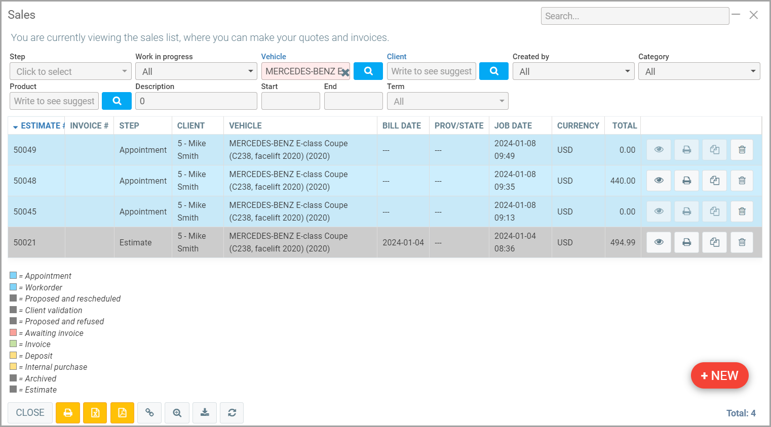The width and height of the screenshot is (771, 427).
Task: Print estimate 50048
Action: point(686,181)
